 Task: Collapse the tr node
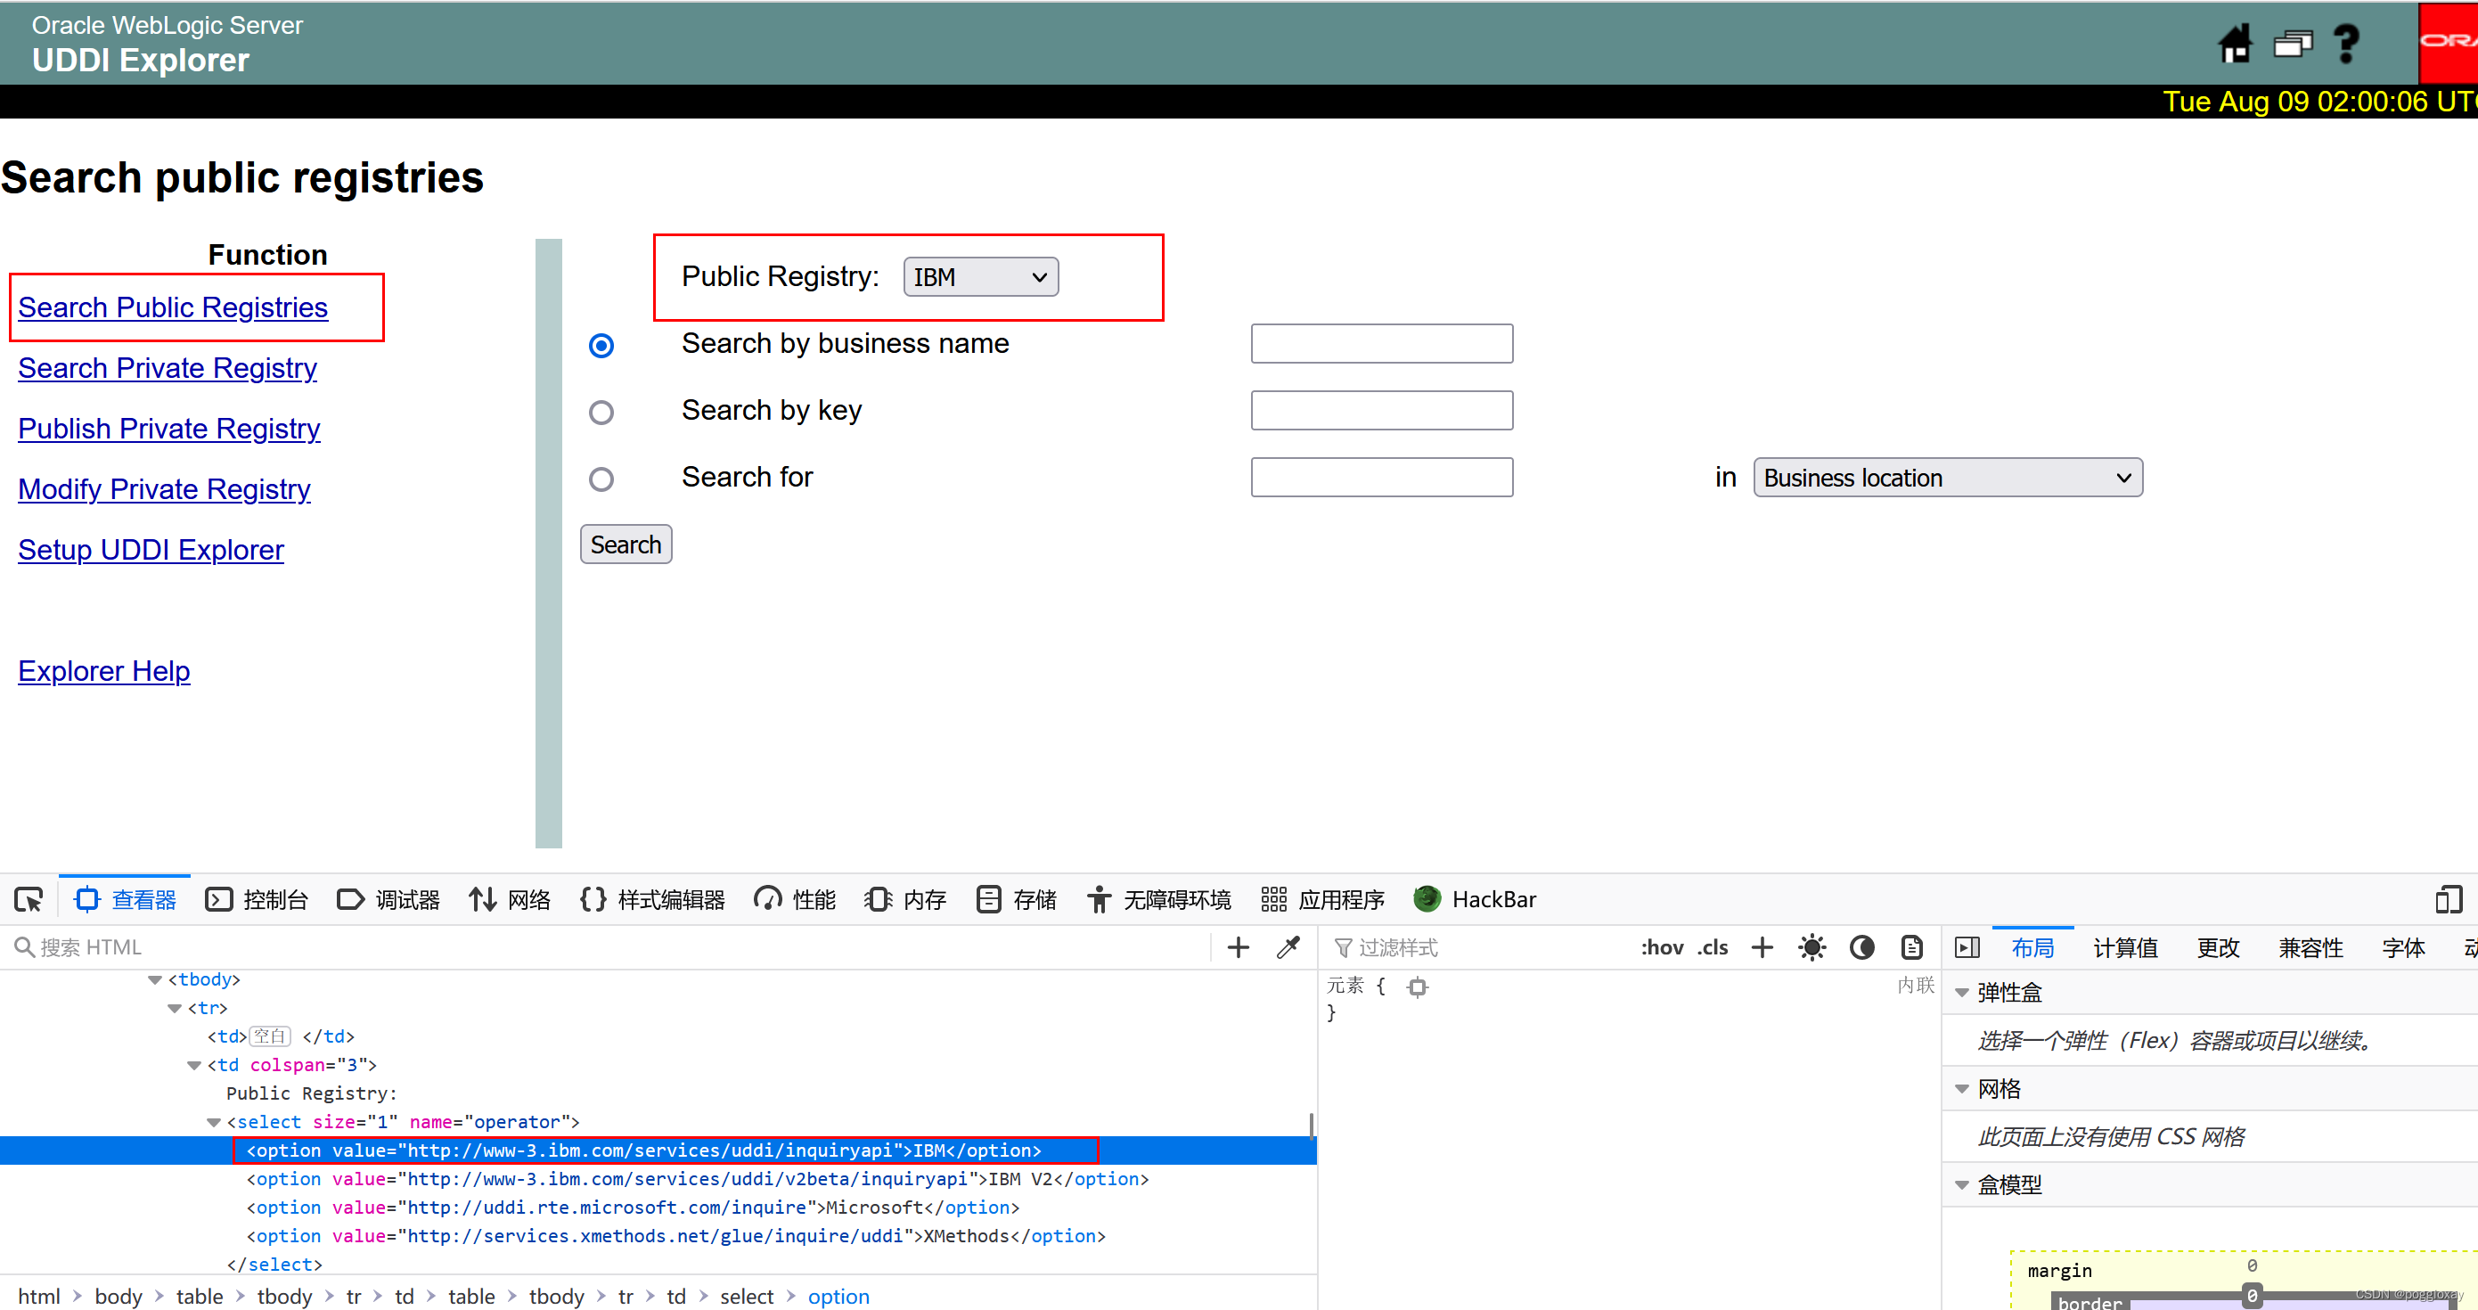point(174,1008)
